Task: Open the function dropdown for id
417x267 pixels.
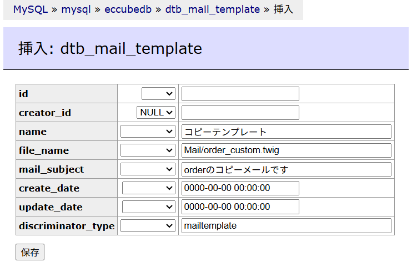Action: pyautogui.click(x=159, y=94)
